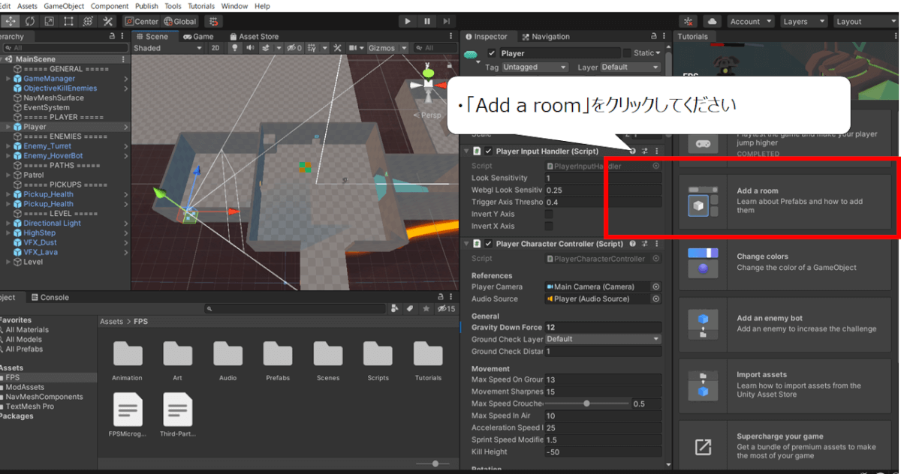Open Player Character Controller help icon
Image resolution: width=901 pixels, height=474 pixels.
click(x=632, y=244)
